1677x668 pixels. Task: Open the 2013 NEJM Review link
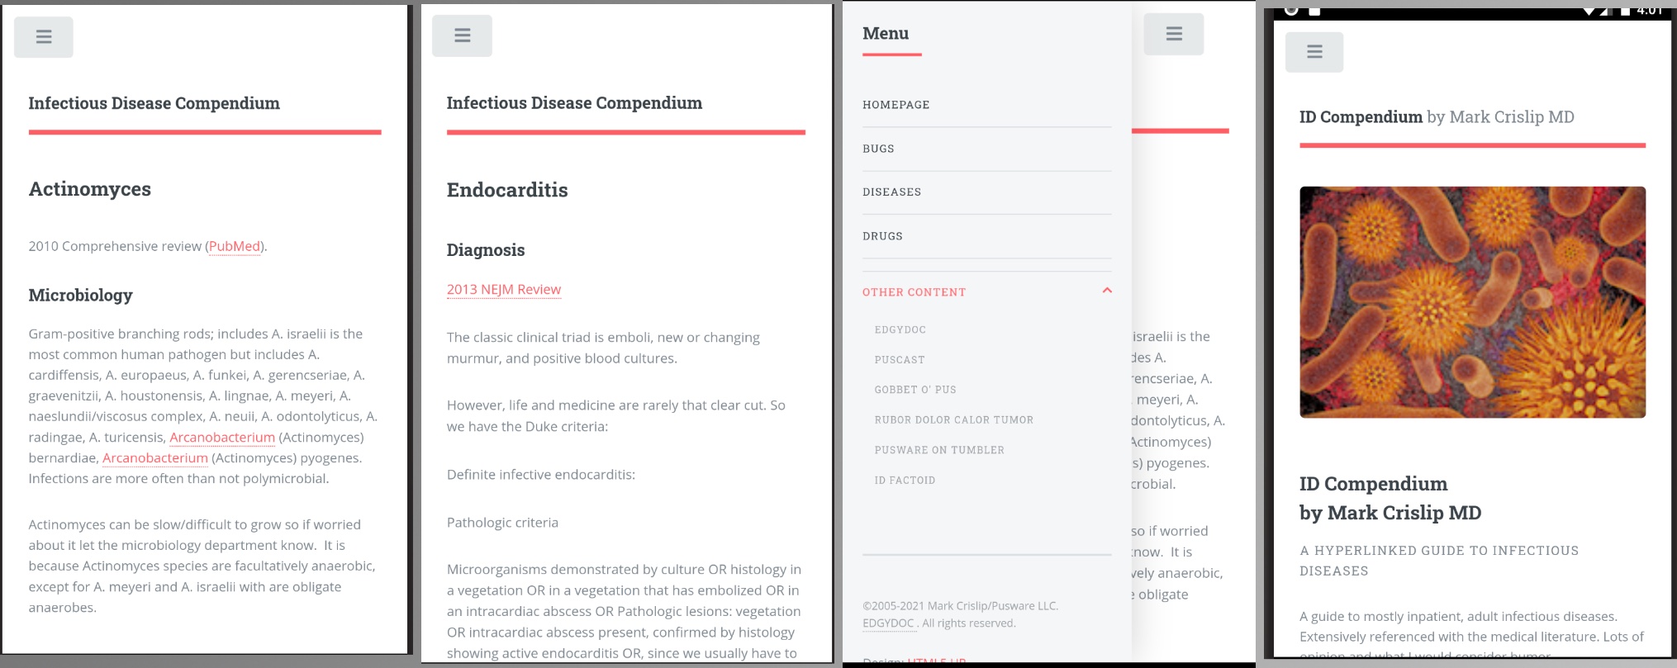pos(503,289)
